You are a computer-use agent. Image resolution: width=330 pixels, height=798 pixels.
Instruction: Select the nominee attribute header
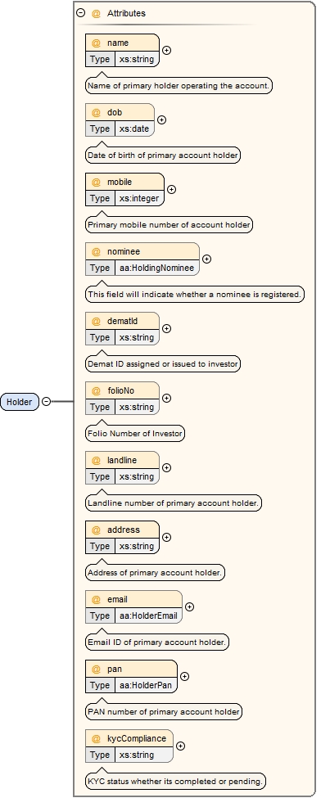pyautogui.click(x=142, y=251)
